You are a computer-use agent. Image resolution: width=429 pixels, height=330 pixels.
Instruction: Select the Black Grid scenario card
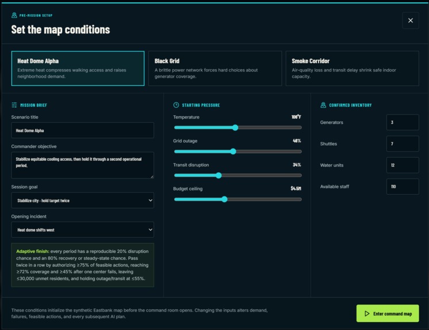tap(215, 69)
